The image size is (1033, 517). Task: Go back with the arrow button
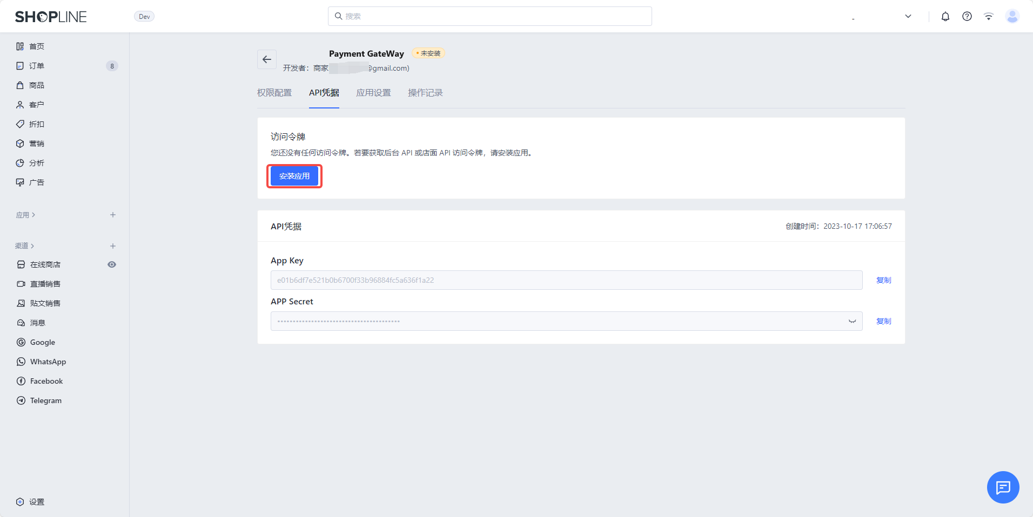coord(267,59)
